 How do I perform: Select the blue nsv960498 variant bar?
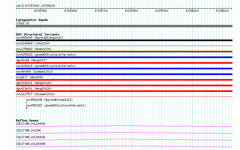pos(124,74)
